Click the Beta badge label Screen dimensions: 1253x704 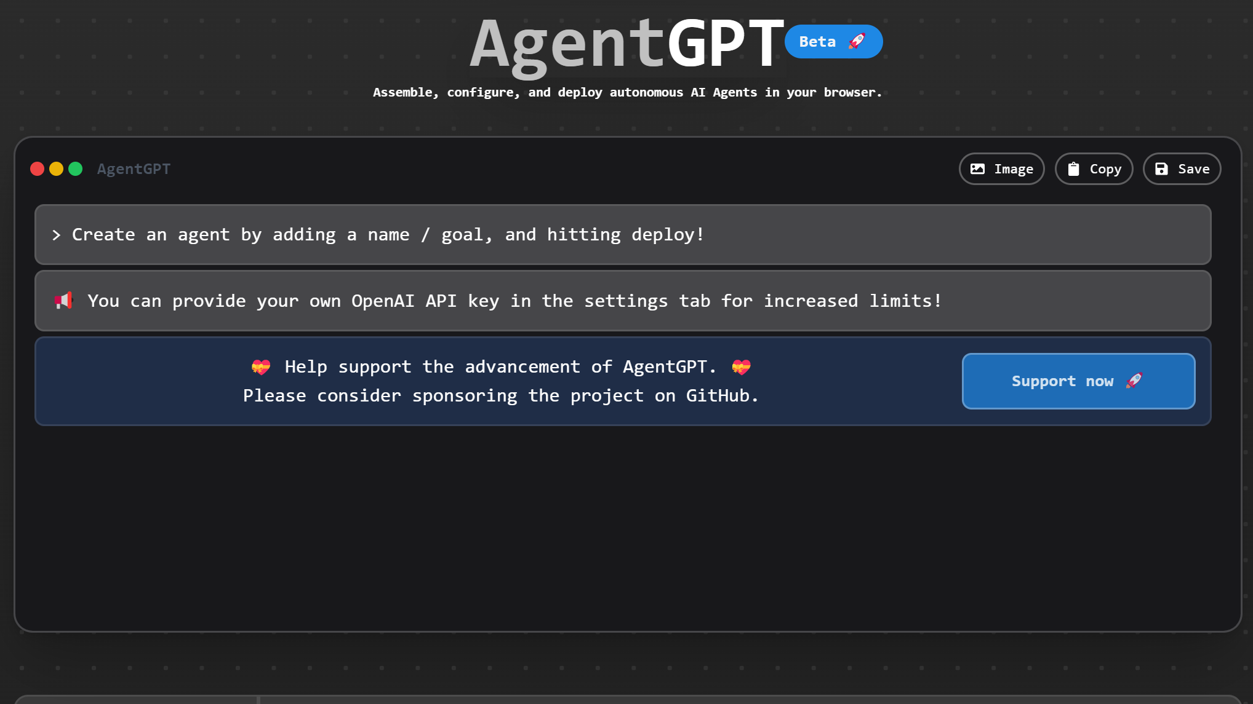tap(817, 42)
